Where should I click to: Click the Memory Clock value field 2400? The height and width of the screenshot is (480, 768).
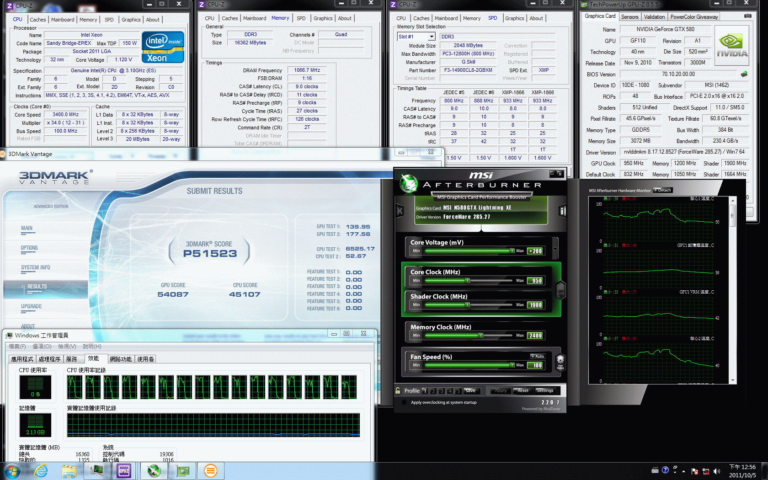[535, 336]
